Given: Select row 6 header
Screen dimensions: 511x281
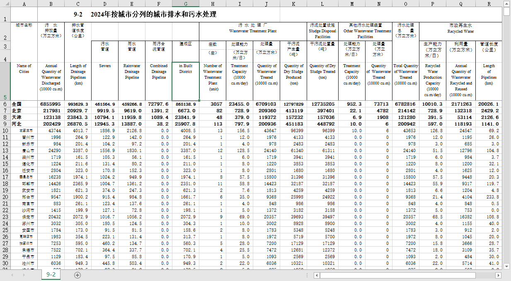Looking at the screenshot, I should 5,104.
